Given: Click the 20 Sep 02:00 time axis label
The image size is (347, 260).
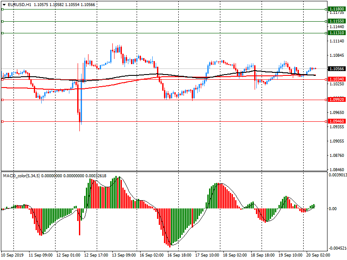Looking at the screenshot, I should (318, 255).
